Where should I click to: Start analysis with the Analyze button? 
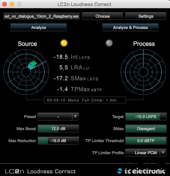(38, 27)
